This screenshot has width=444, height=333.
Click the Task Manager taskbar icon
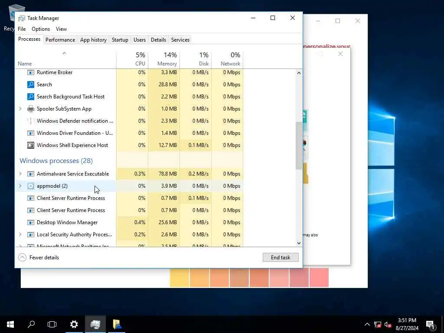click(95, 324)
